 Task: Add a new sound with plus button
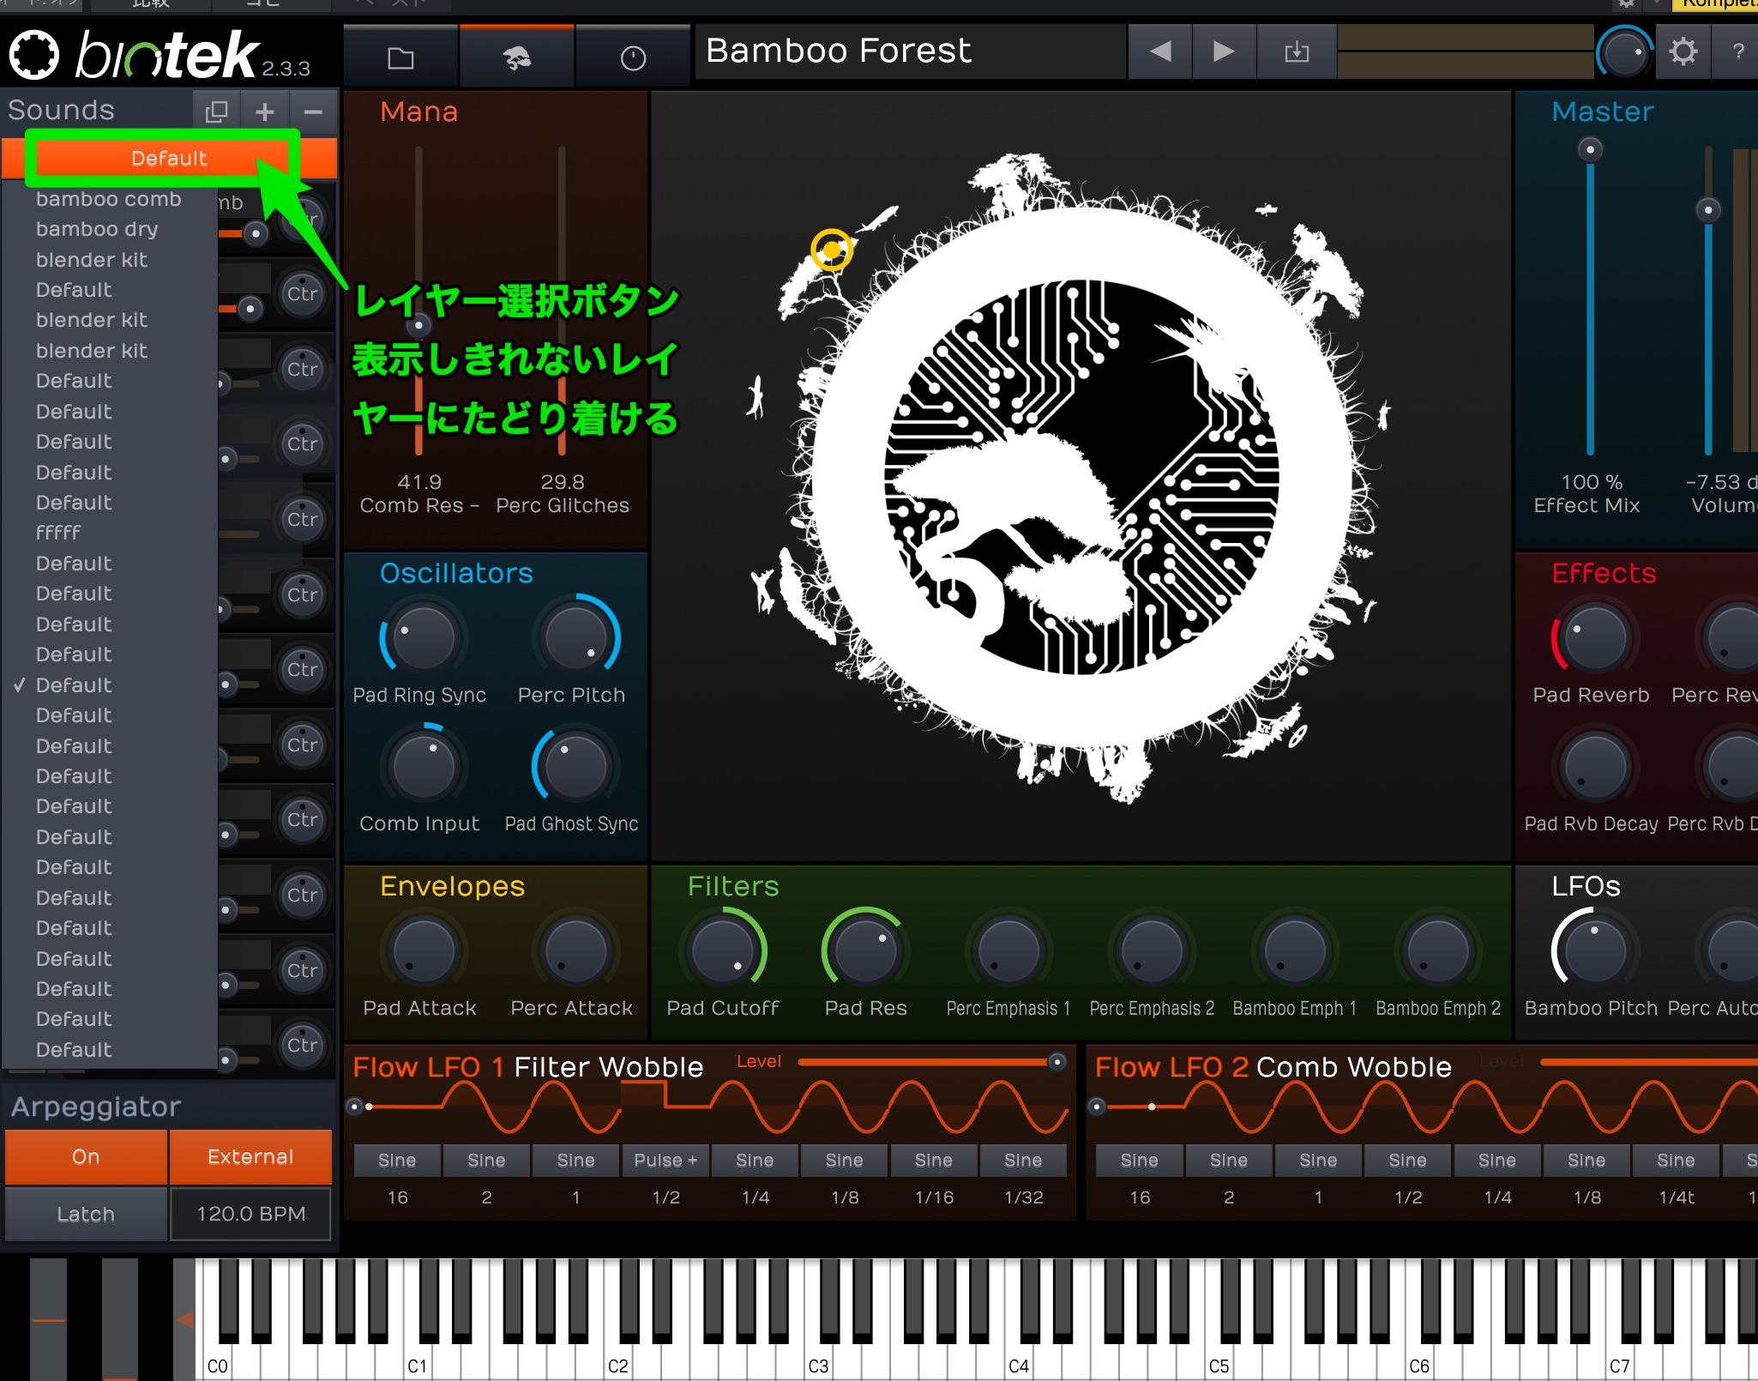(x=265, y=112)
